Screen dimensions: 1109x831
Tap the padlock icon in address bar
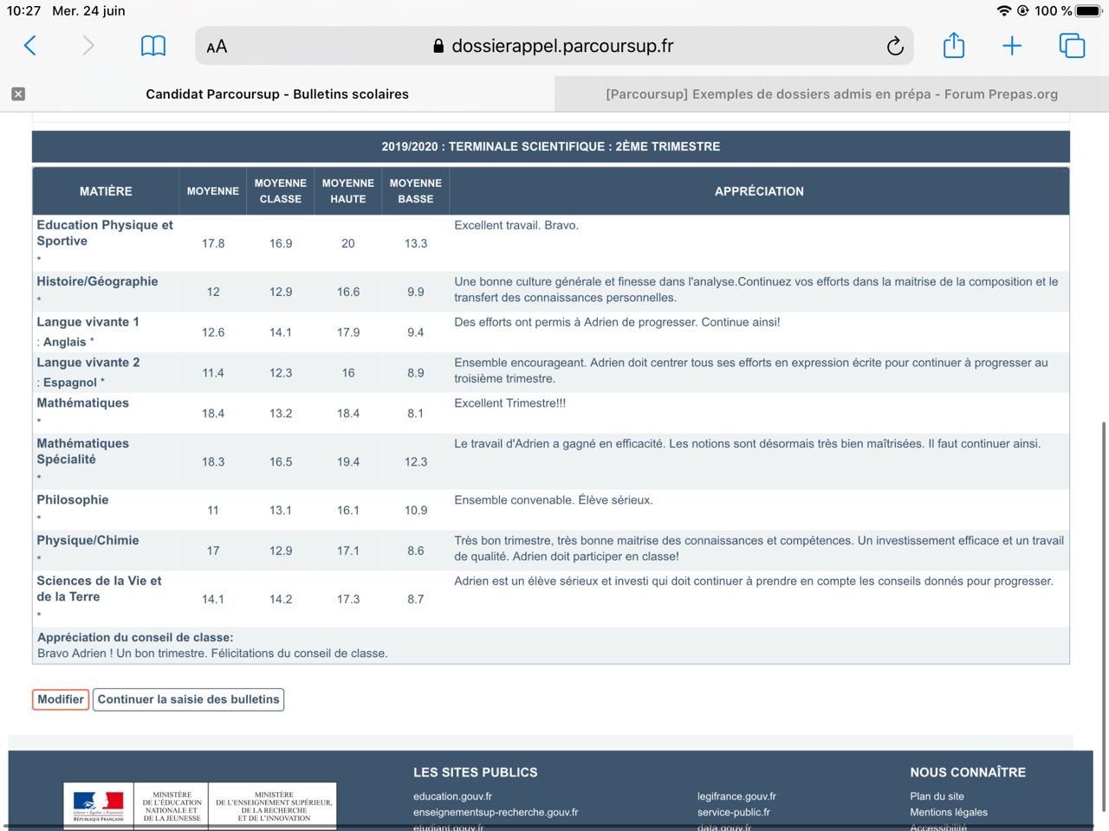pos(438,46)
